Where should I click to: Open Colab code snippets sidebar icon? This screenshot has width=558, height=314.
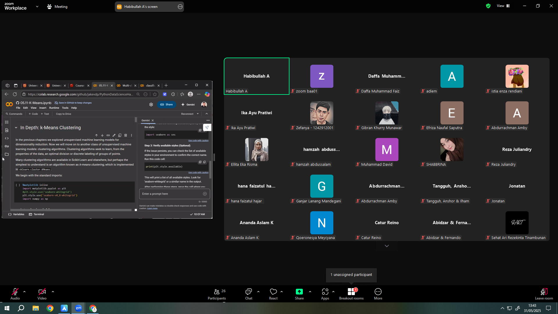(7, 138)
